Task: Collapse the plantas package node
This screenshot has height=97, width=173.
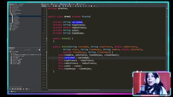Action: (11, 15)
